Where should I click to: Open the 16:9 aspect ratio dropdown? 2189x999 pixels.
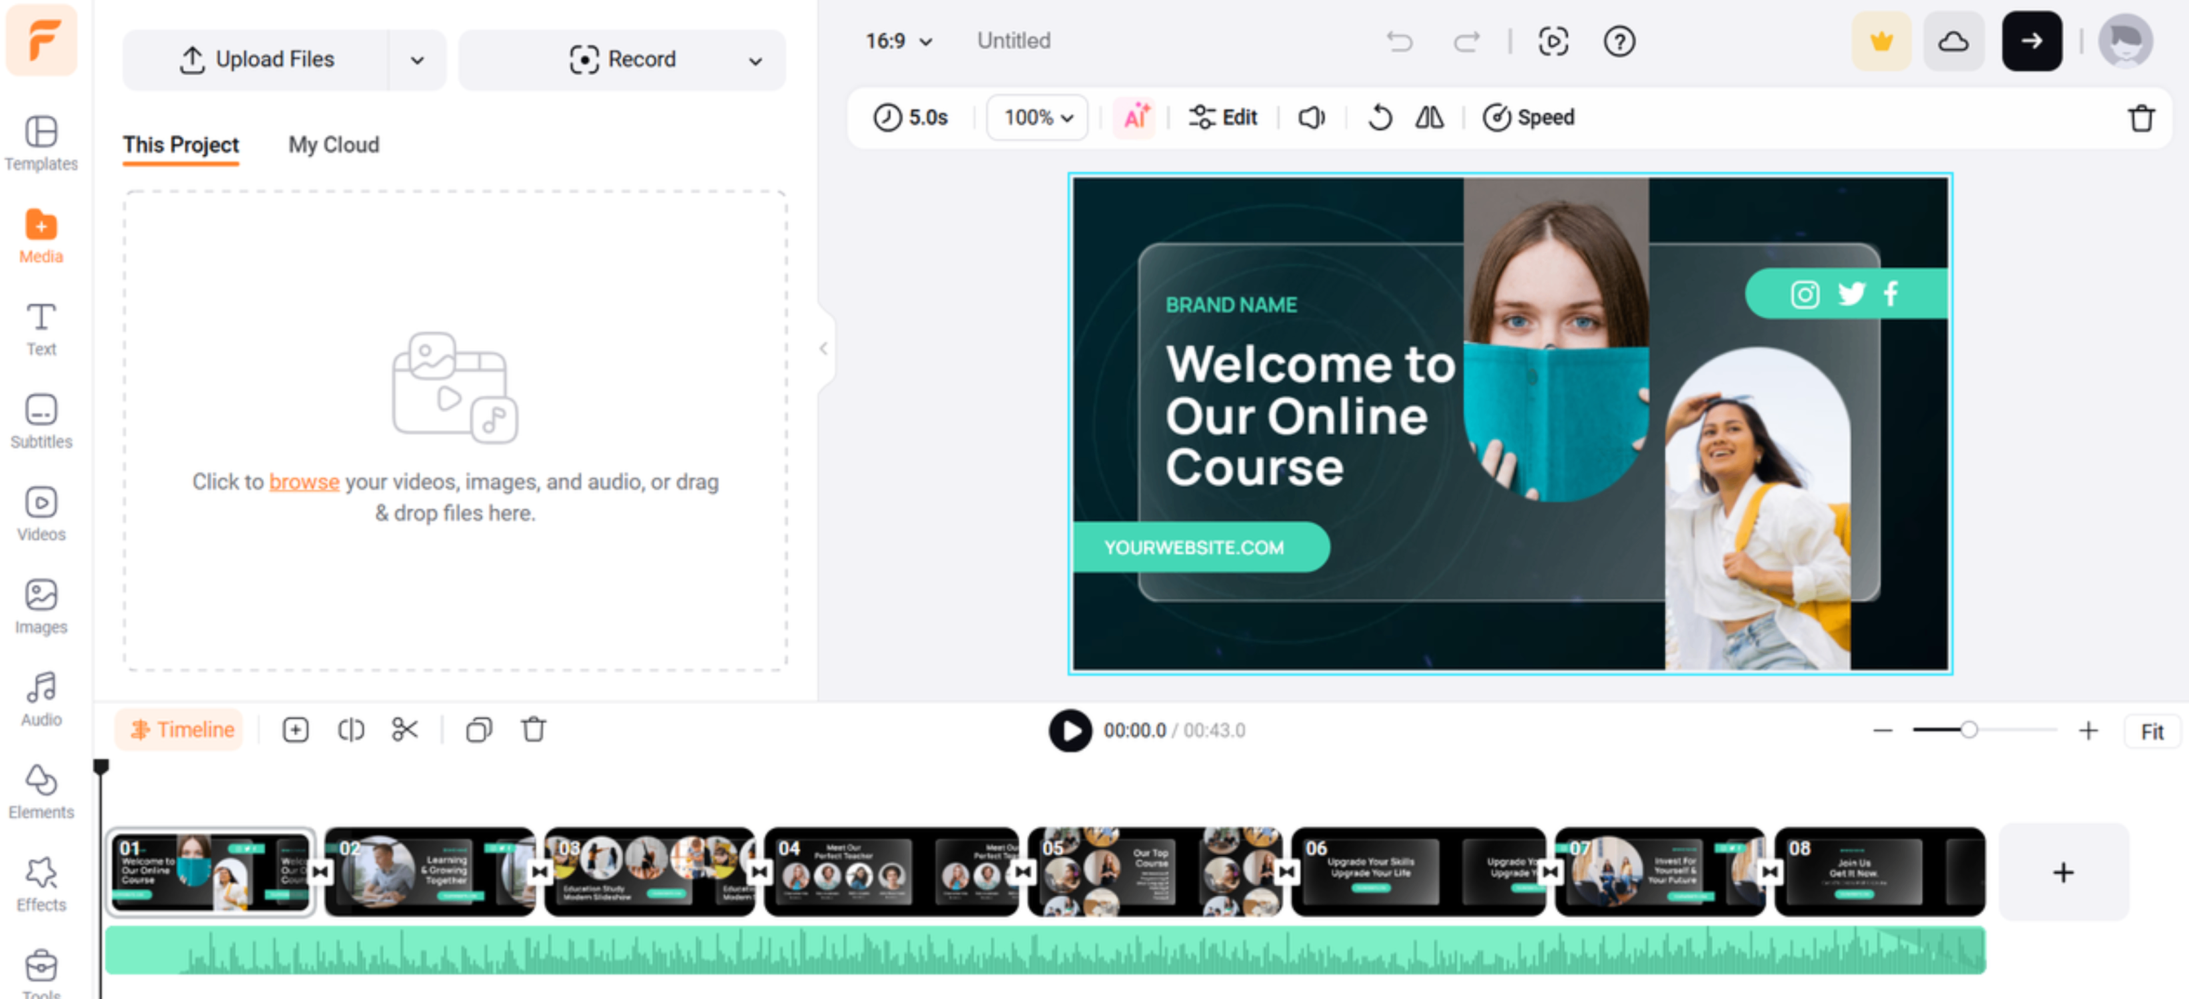coord(898,40)
